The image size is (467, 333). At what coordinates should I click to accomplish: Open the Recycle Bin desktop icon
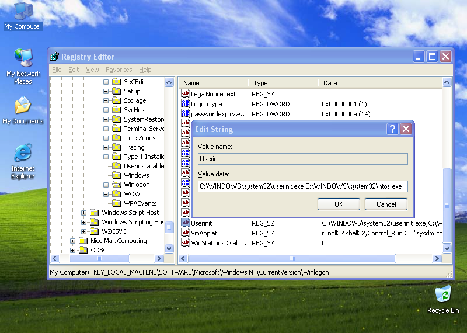pos(443,299)
